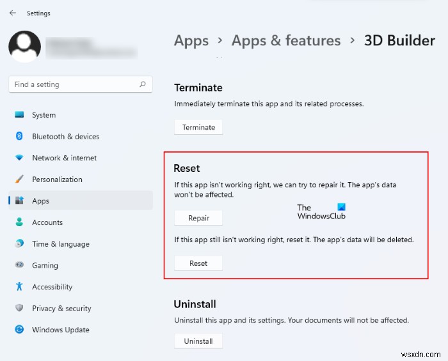The width and height of the screenshot is (448, 361).
Task: Click the Bluetooth & devices icon
Action: (x=19, y=137)
